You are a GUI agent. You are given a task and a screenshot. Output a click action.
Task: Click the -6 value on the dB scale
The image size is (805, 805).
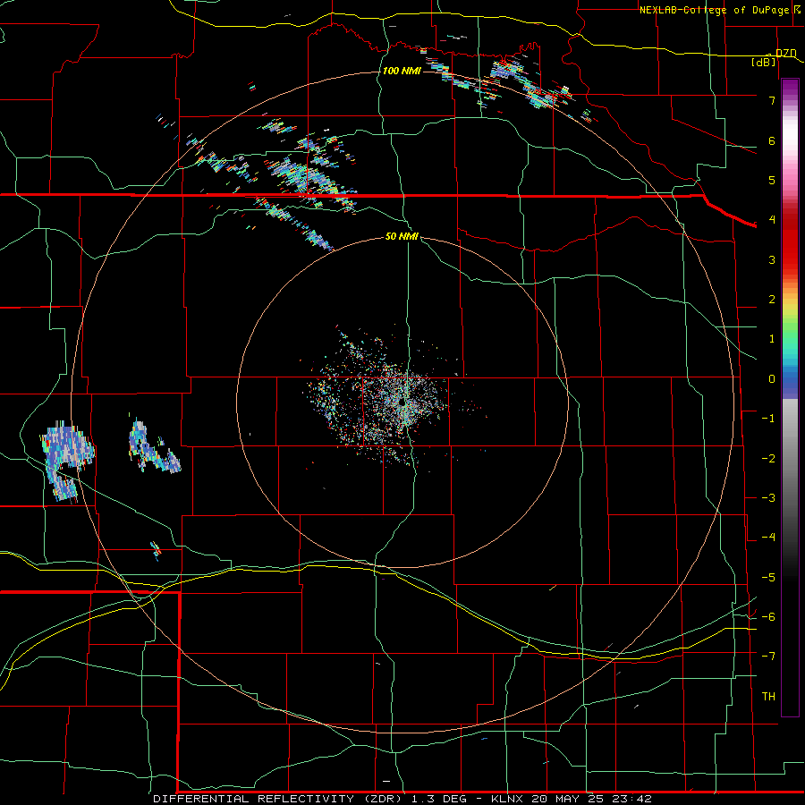click(x=768, y=616)
